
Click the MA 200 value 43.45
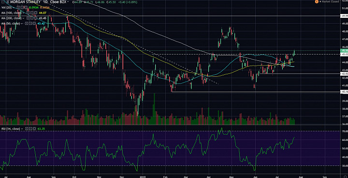[43, 18]
